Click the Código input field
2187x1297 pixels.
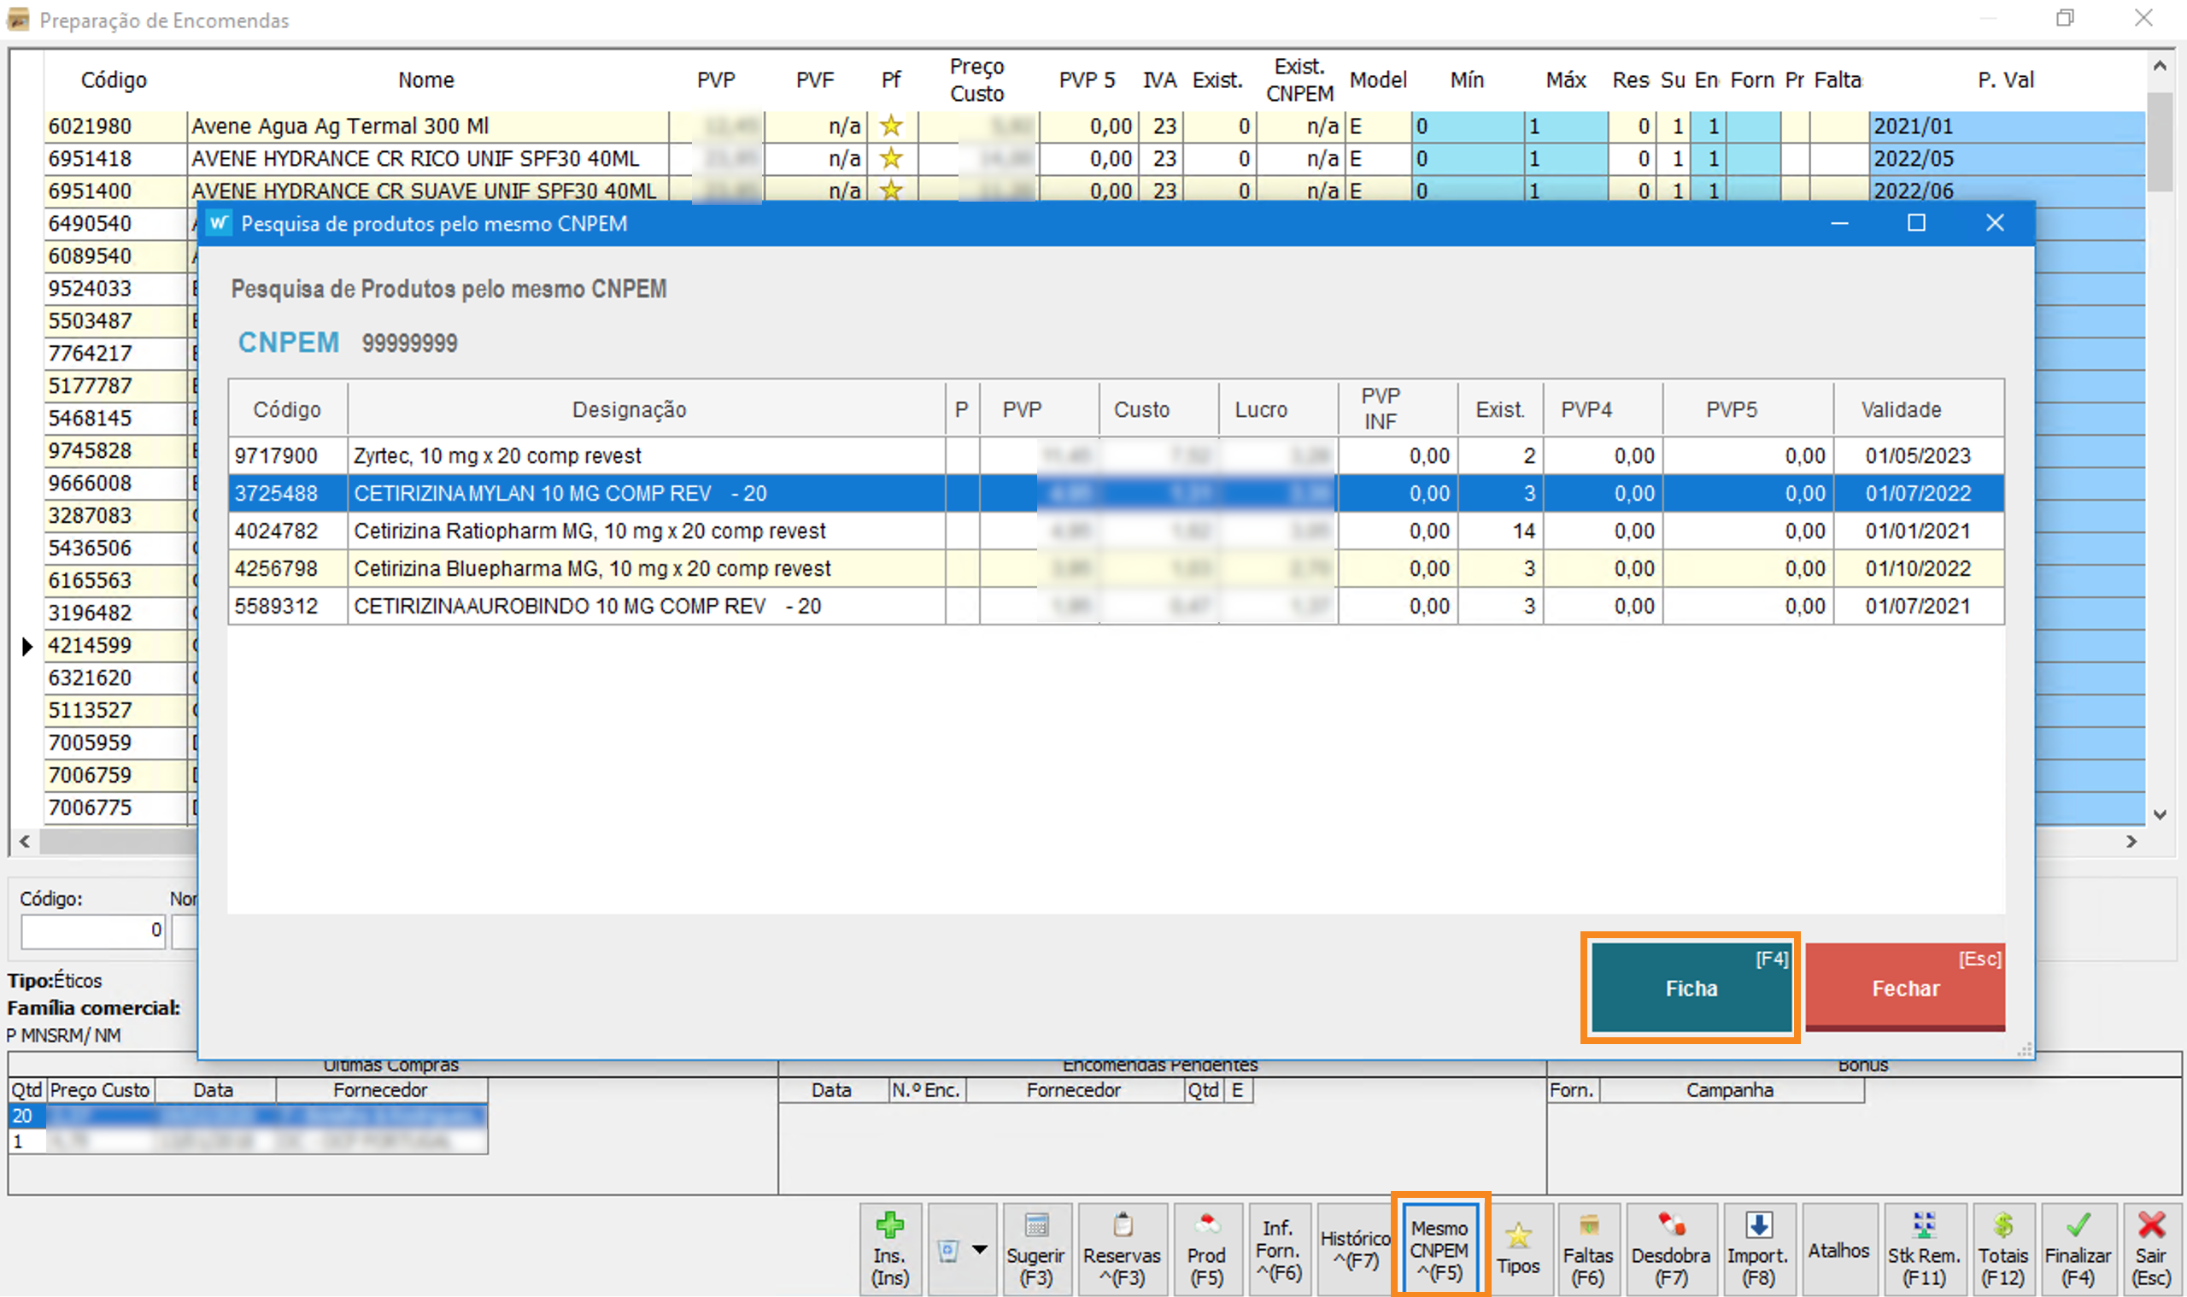click(x=92, y=930)
